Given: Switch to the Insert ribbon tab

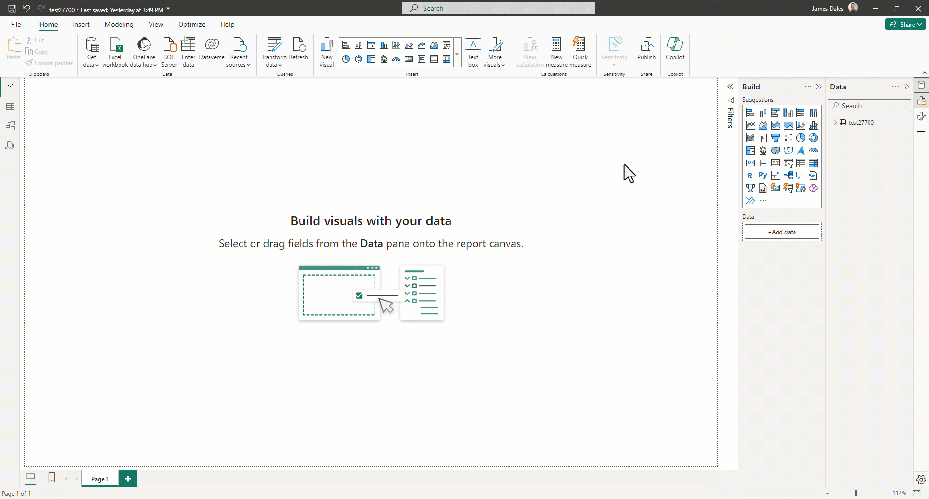Looking at the screenshot, I should pyautogui.click(x=81, y=24).
